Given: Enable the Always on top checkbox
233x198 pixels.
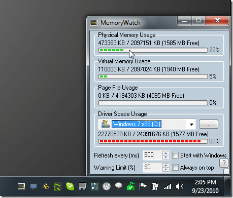Looking at the screenshot, I should click(175, 168).
